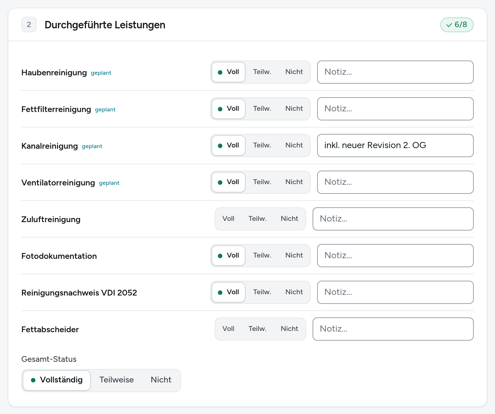495x414 pixels.
Task: Set Fotodokumentation to Teilw.
Action: coord(262,256)
